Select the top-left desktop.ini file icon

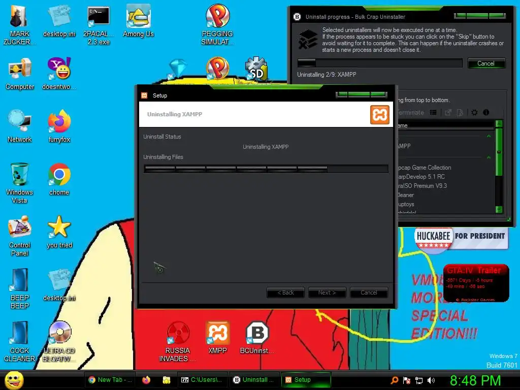click(59, 20)
